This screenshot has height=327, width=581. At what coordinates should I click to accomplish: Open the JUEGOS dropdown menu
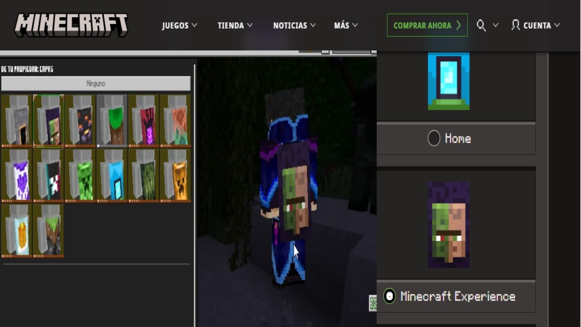180,25
